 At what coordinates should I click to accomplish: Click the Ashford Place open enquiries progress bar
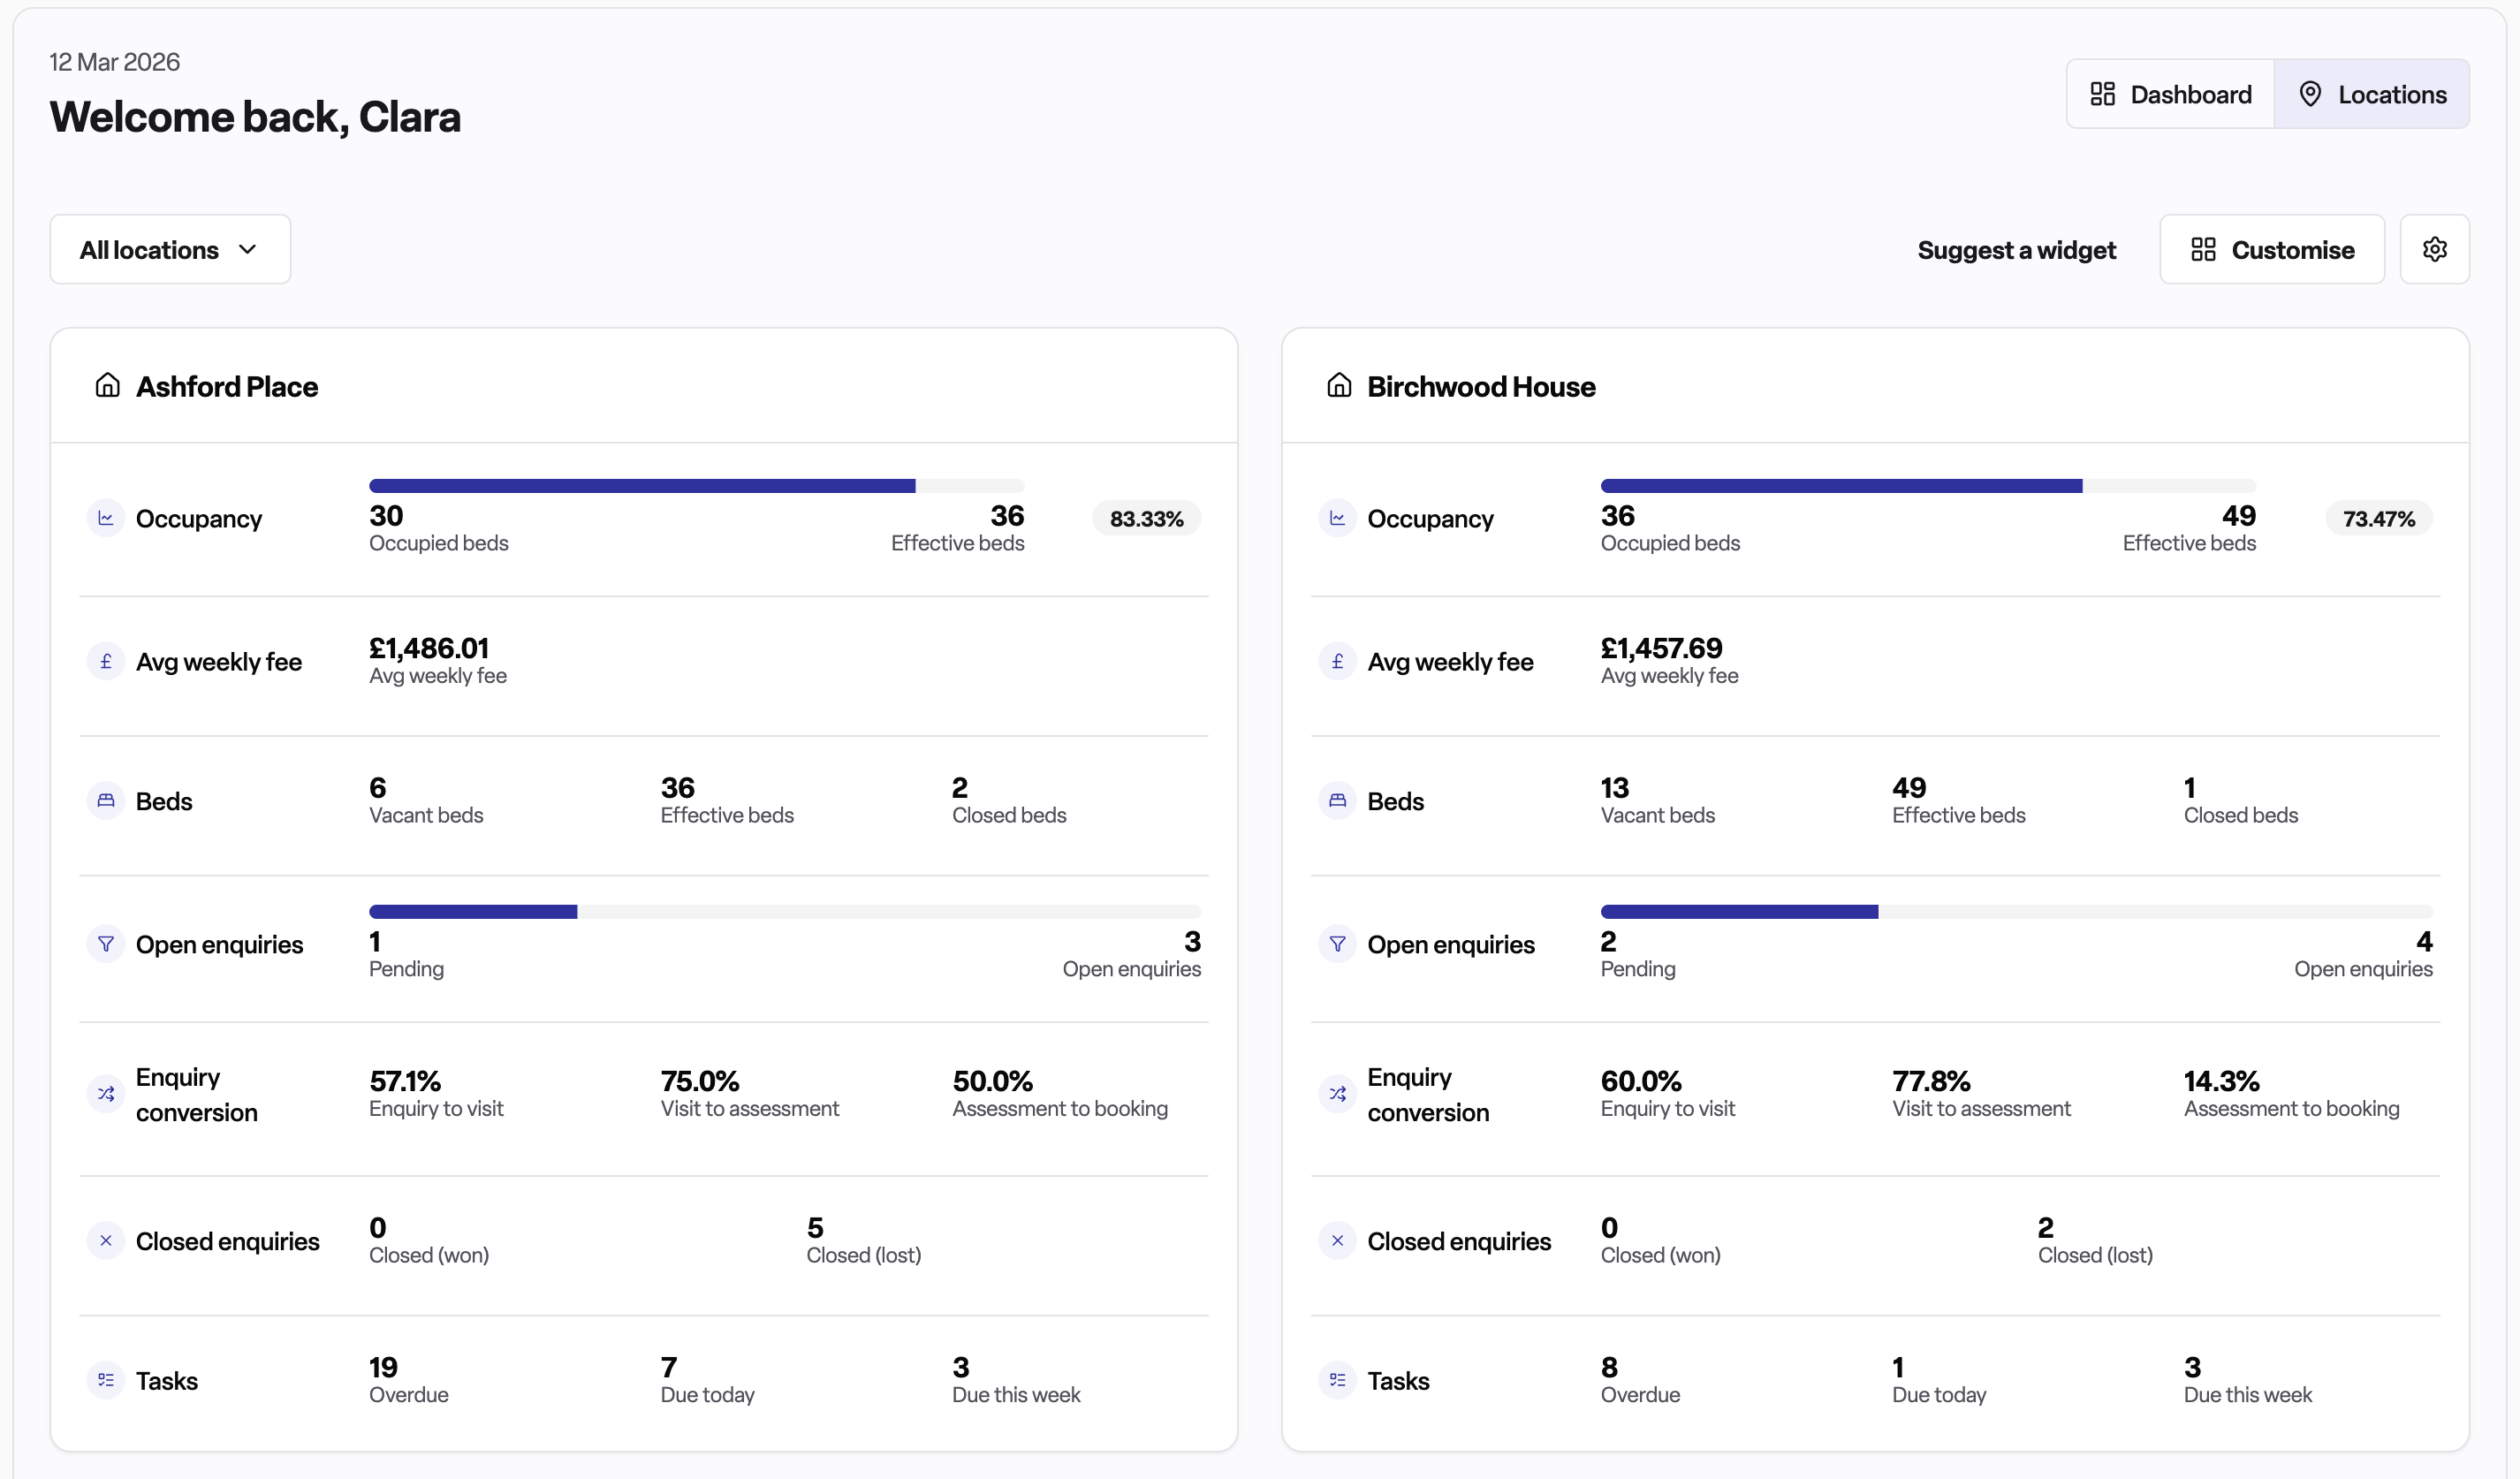click(x=785, y=912)
